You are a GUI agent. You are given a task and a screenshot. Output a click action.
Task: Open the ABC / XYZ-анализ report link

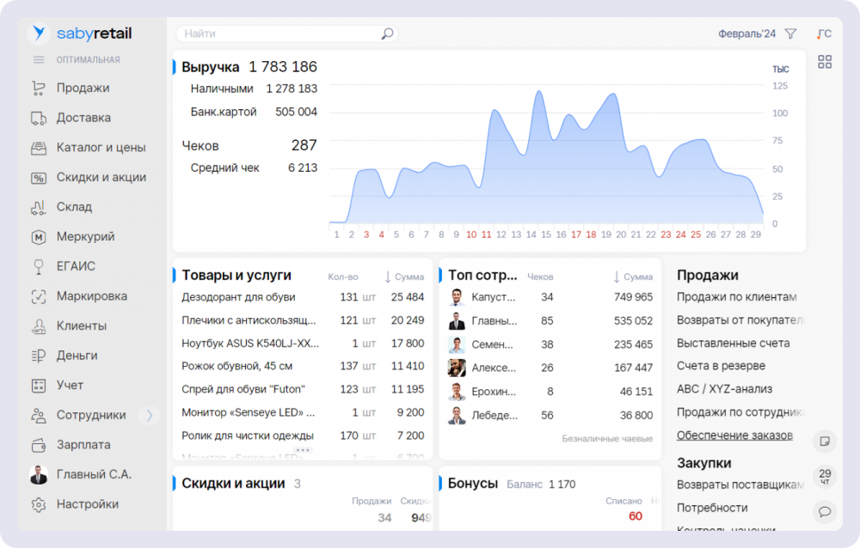tap(724, 389)
